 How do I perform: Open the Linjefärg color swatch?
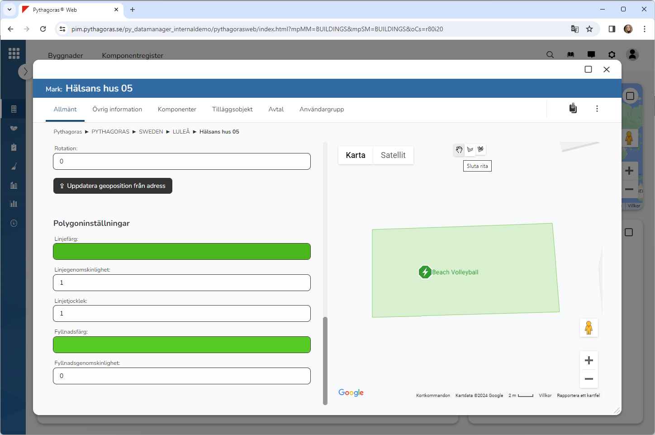click(182, 252)
